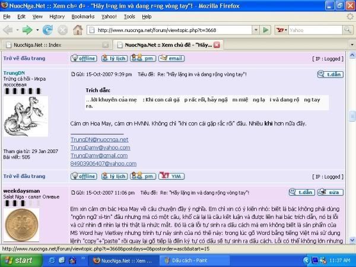Close the active Xem chủ đề tab
356x267 pixels.
(217, 44)
